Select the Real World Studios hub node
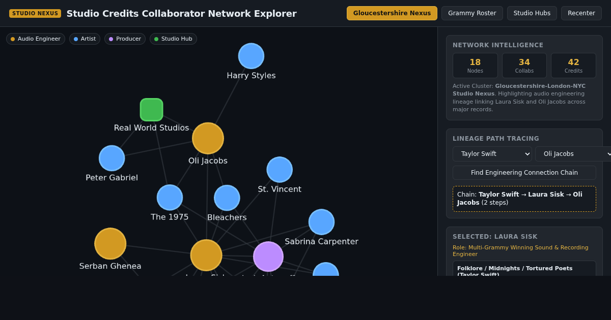This screenshot has height=320, width=611. click(x=152, y=110)
